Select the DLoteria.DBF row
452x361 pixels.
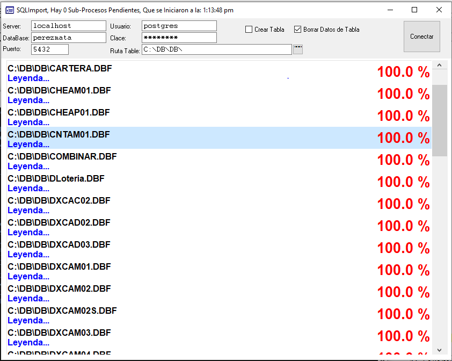(x=215, y=183)
